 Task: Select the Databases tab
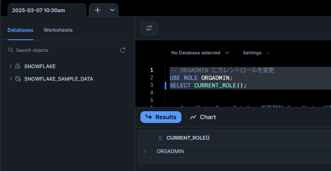(x=21, y=30)
